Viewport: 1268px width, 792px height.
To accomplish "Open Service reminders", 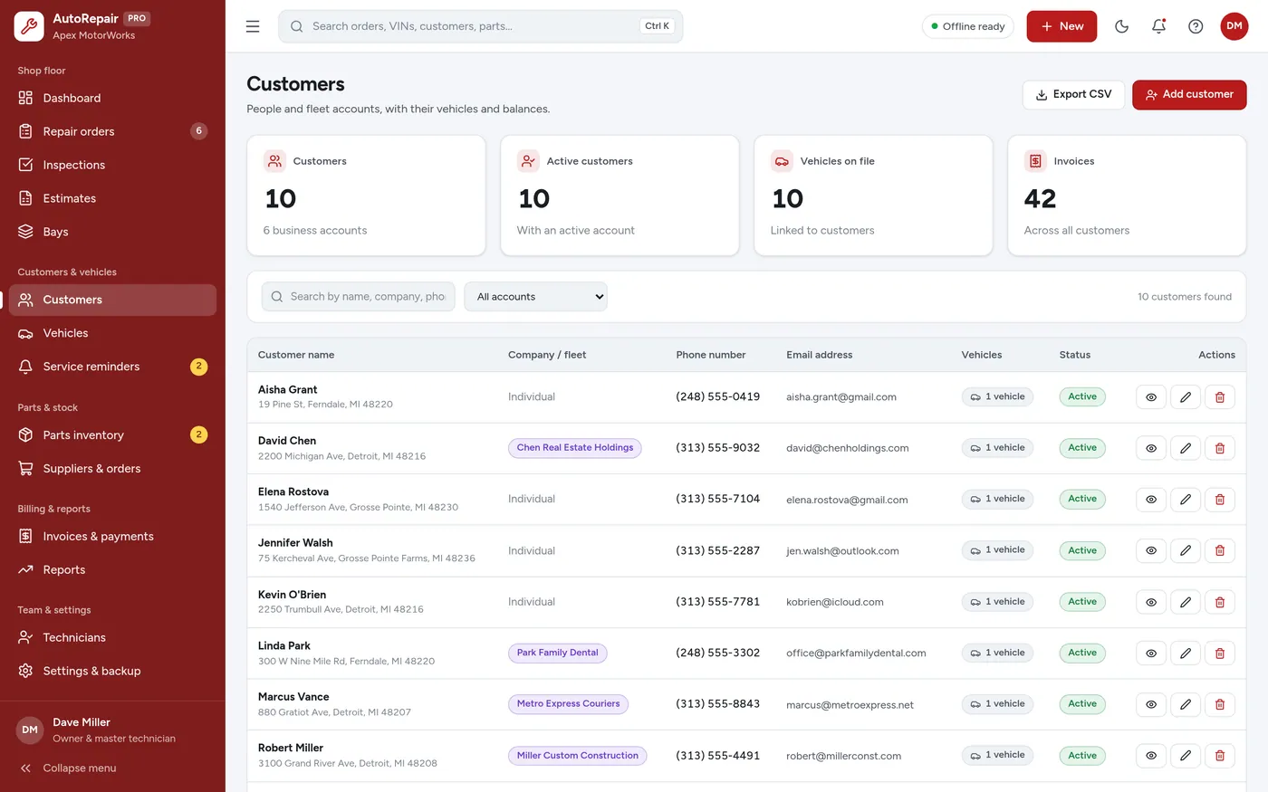I will pyautogui.click(x=112, y=367).
